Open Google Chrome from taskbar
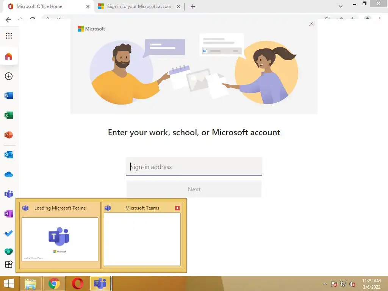 pyautogui.click(x=54, y=283)
